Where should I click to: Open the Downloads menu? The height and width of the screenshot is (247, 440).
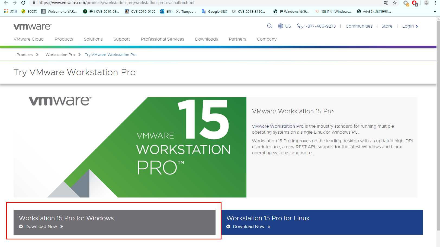[207, 39]
